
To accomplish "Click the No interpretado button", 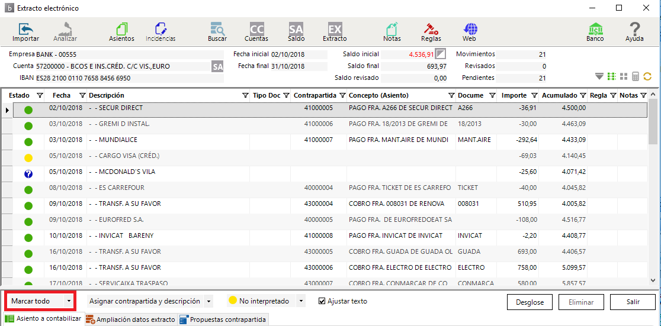I will click(261, 301).
